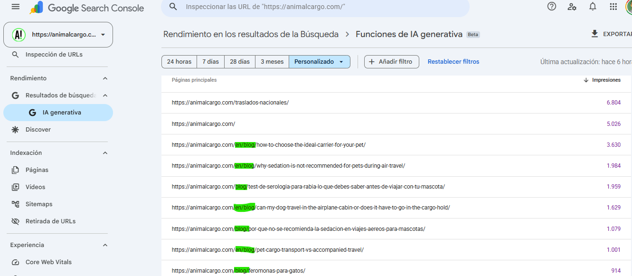Screen dimensions: 632x276
Task: Click the EXPORTAR button label
Action: pos(617,34)
